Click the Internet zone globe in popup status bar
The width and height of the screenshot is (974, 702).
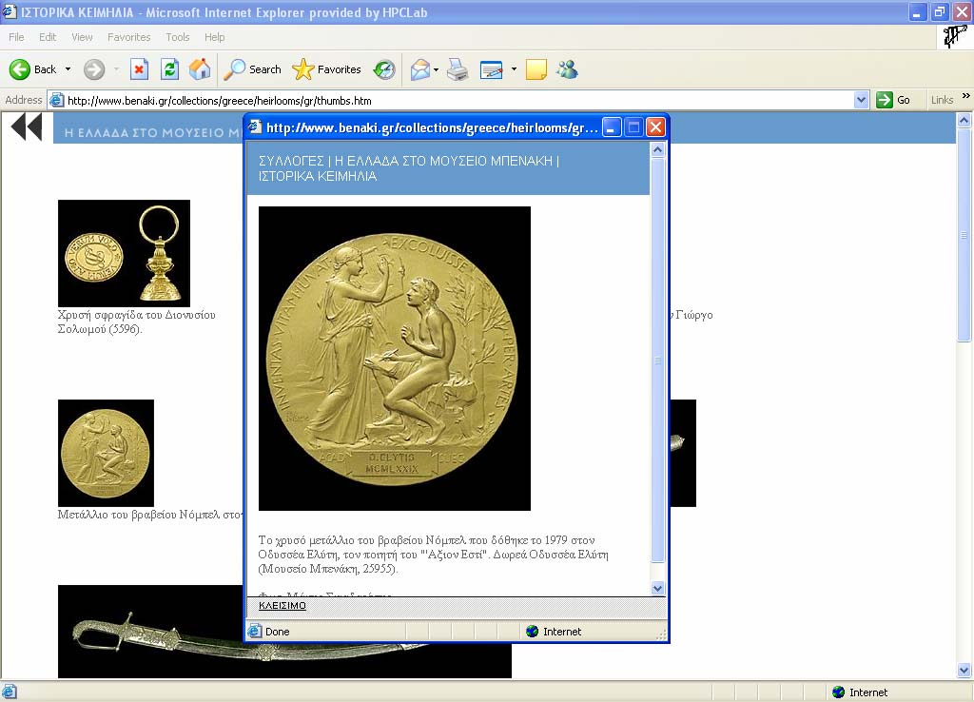pos(532,632)
